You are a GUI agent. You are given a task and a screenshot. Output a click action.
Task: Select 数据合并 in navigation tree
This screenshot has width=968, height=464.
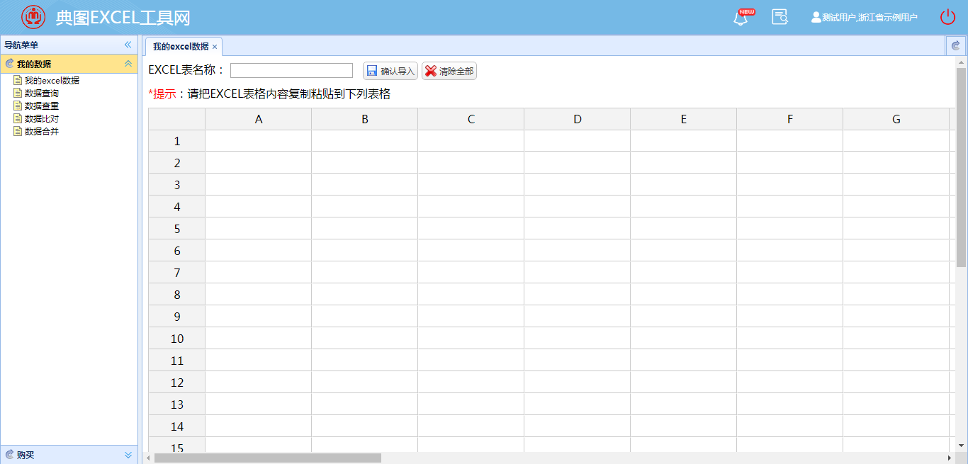tap(42, 132)
